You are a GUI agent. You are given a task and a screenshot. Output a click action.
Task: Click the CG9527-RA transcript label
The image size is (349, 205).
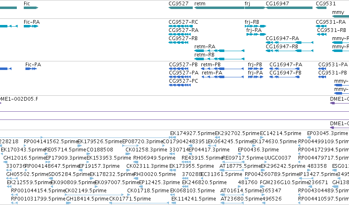pyautogui.click(x=183, y=30)
